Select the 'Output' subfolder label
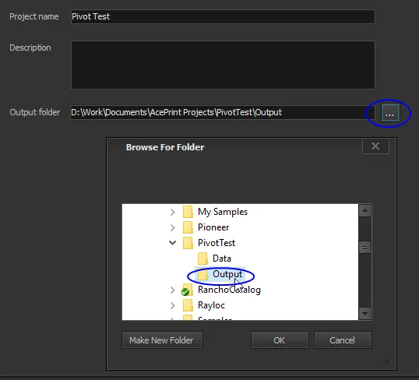Screen dimensions: 419x380 coord(227,274)
